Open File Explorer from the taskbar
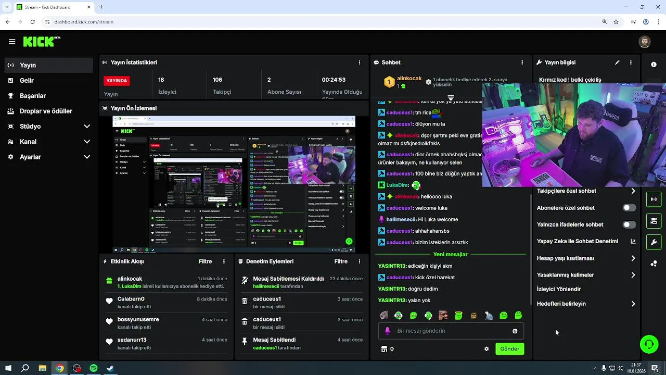Viewport: 666px width, 375px height. tap(43, 368)
